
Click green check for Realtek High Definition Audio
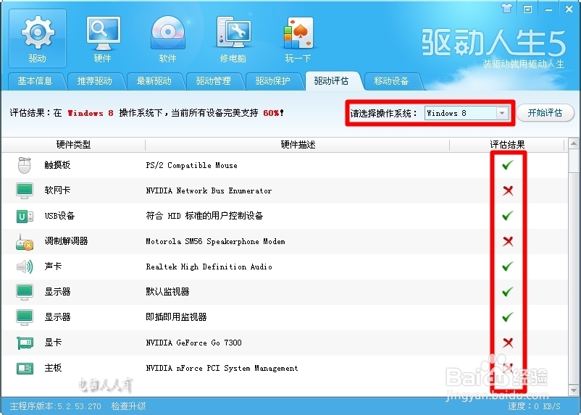[x=508, y=267]
